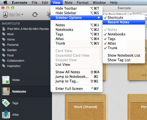This screenshot has height=120, width=147.
Task: Select Trunk in the View menu
Action: [x=76, y=43]
